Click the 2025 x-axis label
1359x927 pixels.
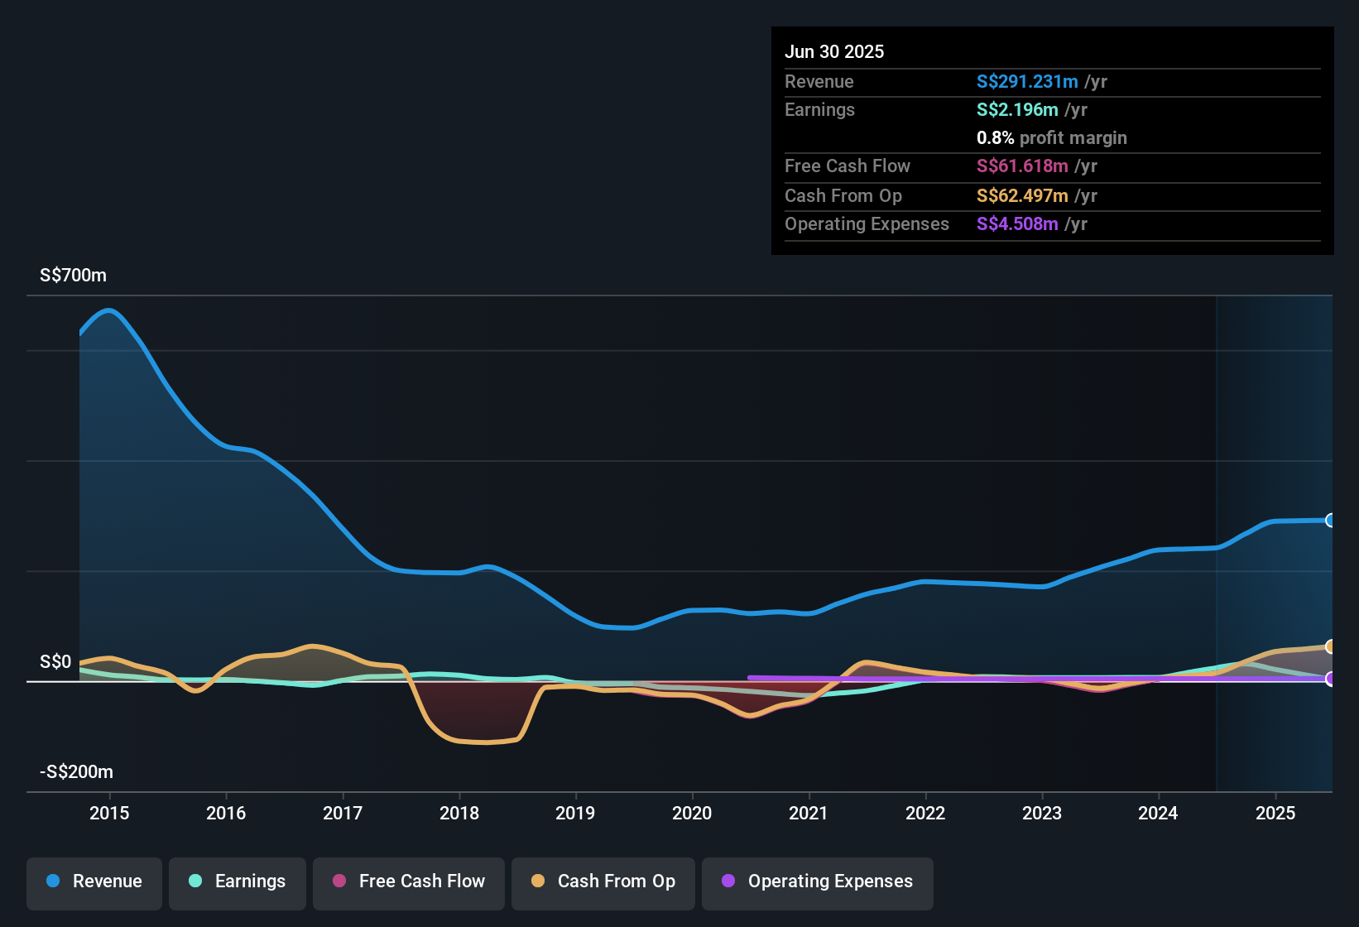point(1275,813)
